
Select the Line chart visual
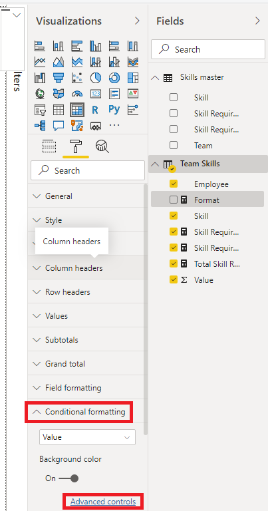tap(40, 62)
